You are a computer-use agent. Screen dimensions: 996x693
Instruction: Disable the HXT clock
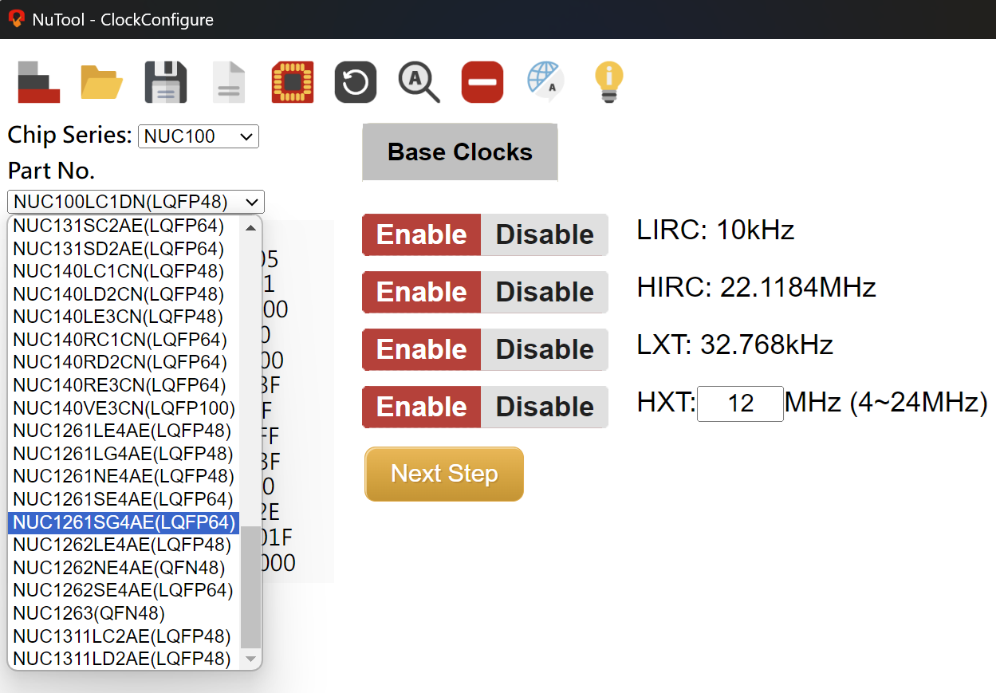point(545,407)
